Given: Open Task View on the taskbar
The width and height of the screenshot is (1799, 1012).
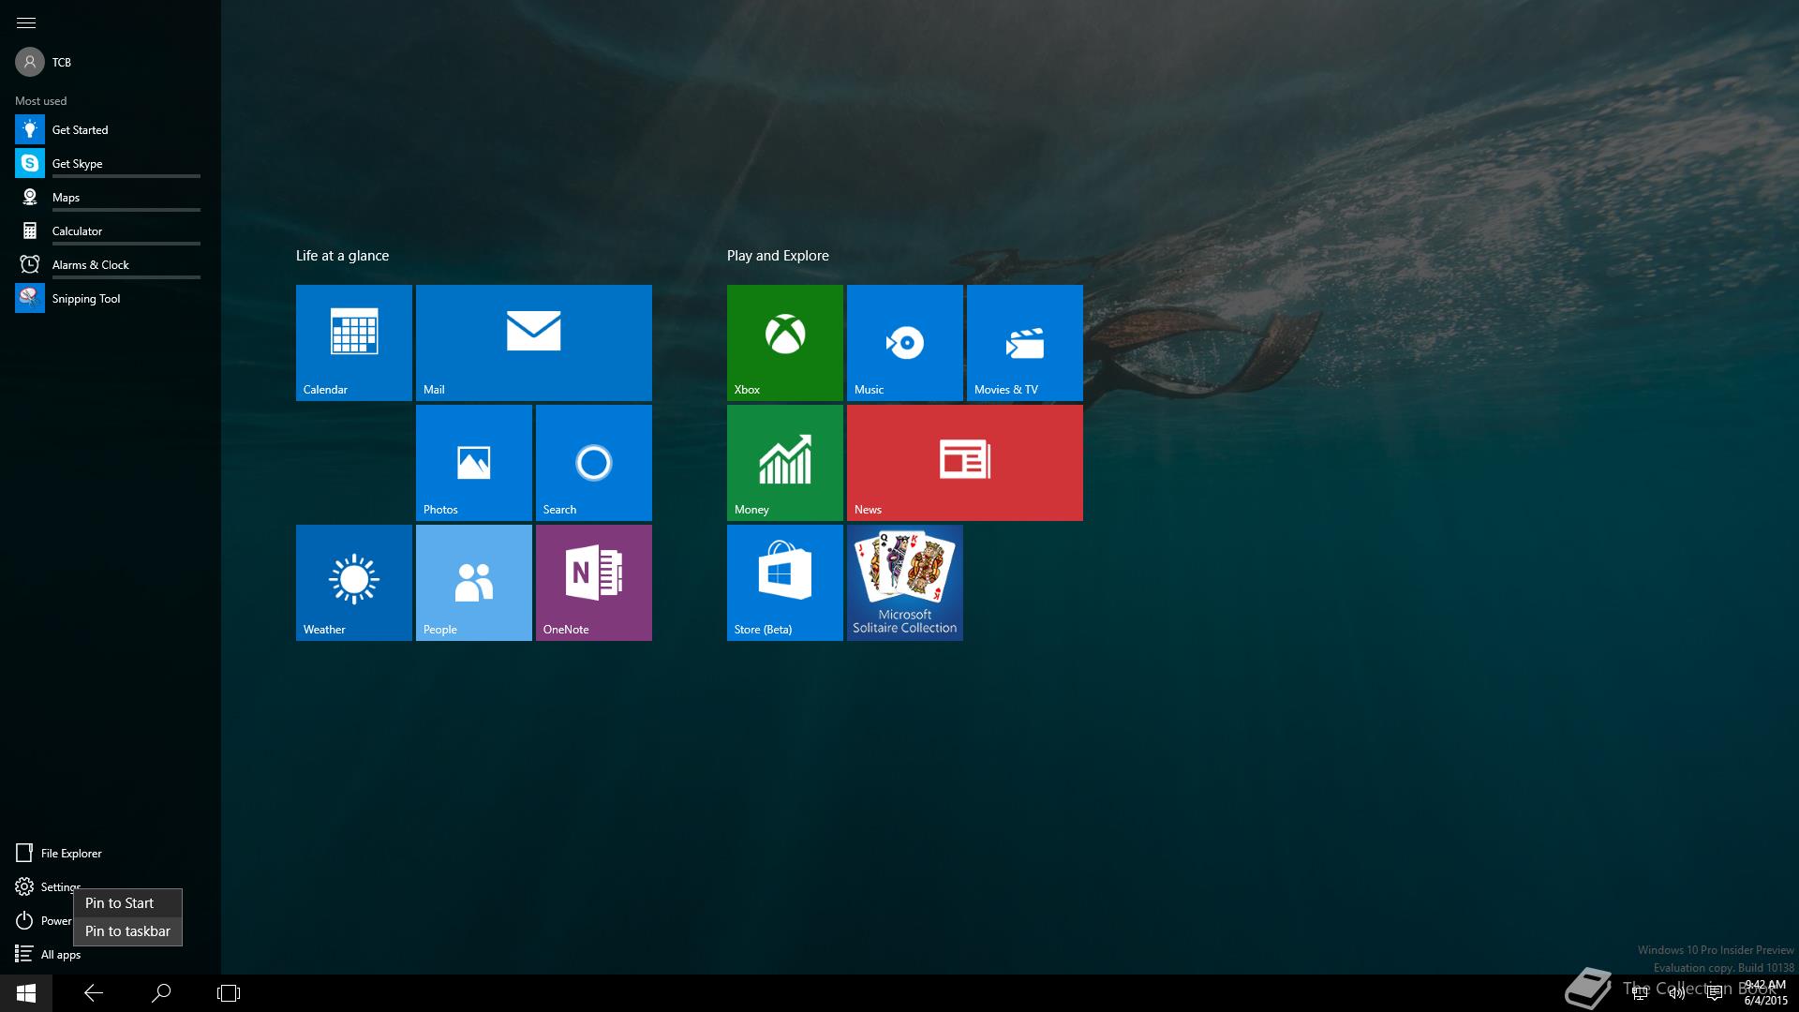Looking at the screenshot, I should coord(229,993).
